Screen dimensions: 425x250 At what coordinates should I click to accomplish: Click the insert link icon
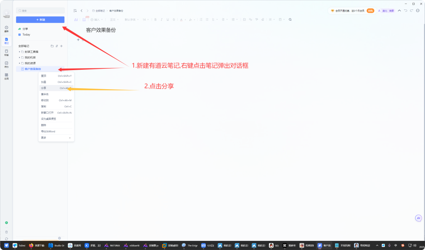point(250,19)
